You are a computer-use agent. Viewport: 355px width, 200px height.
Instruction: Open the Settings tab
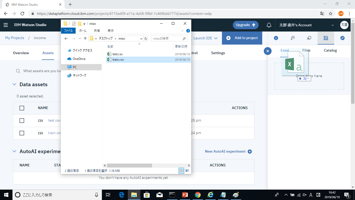pos(218,53)
